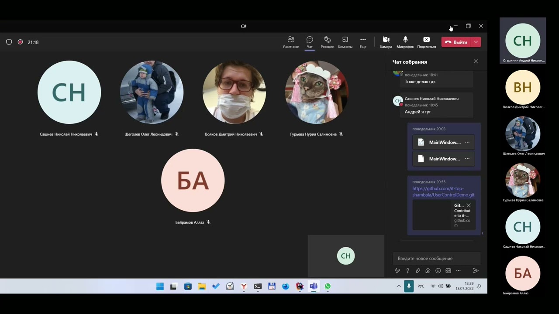Click Байрамов Аллаз avatar in right strip
559x314 pixels.
point(523,273)
